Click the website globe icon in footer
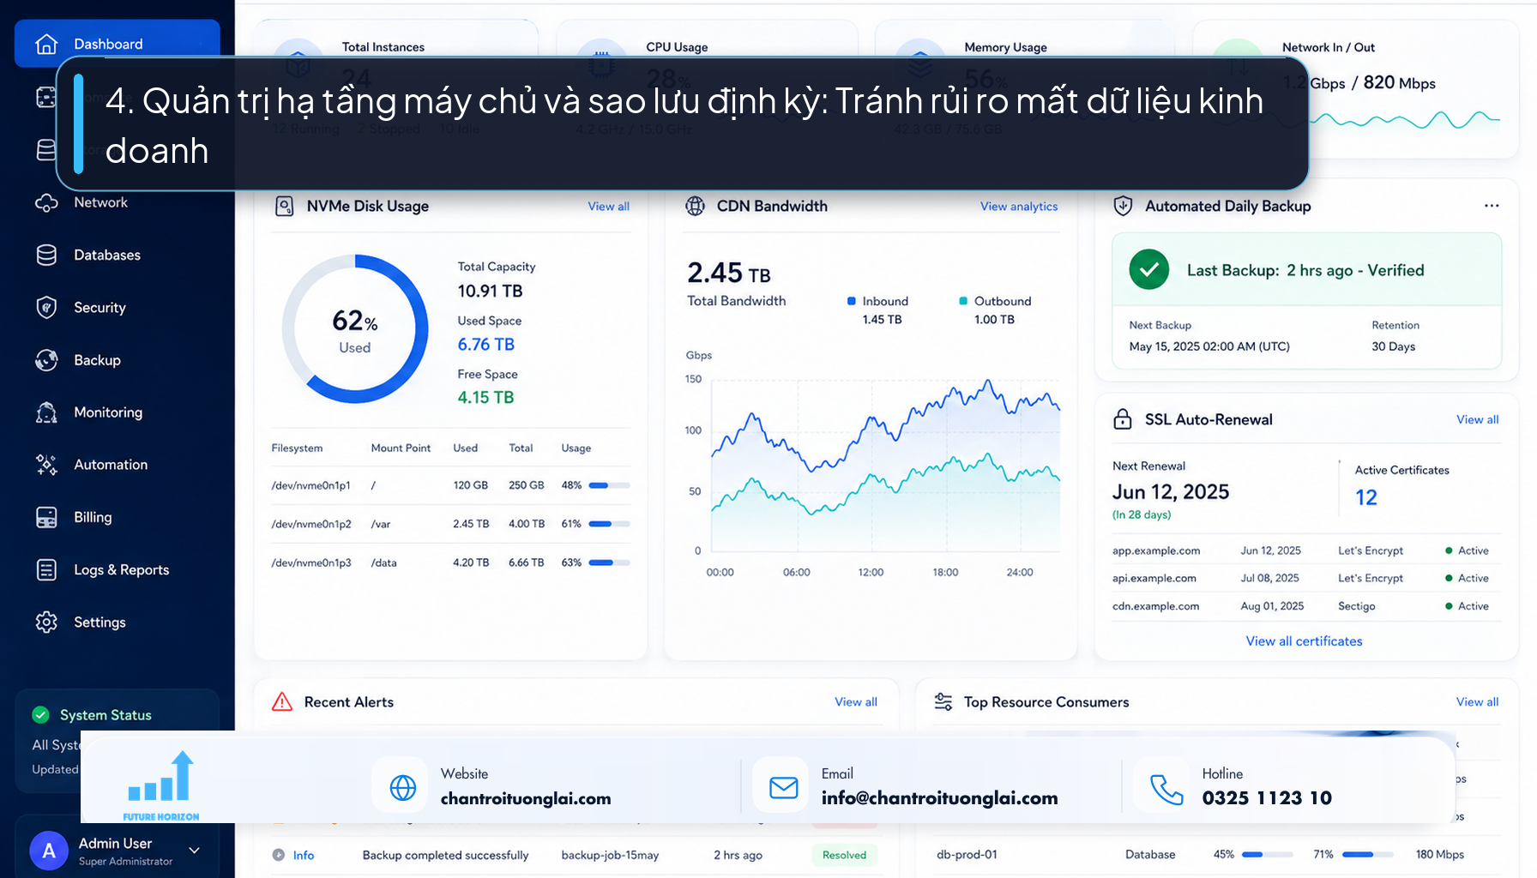 (x=402, y=786)
